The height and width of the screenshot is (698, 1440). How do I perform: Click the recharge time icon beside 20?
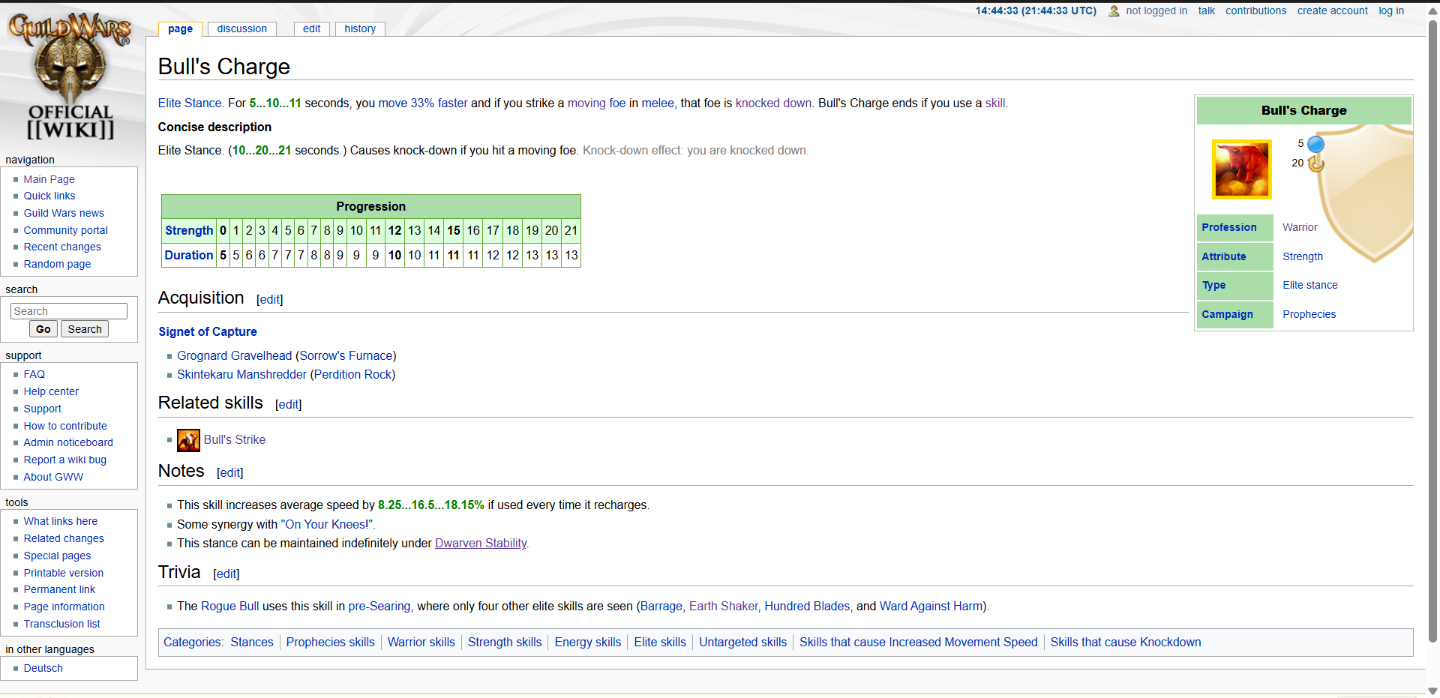(1316, 163)
